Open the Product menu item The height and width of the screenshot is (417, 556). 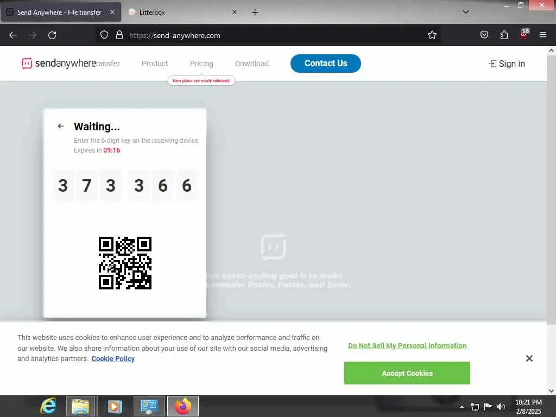pos(155,64)
